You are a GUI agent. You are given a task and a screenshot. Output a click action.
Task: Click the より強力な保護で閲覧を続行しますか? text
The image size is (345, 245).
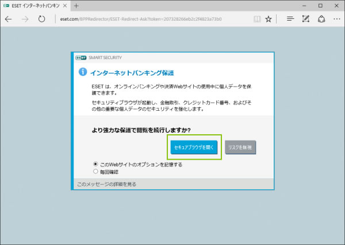[x=141, y=130]
